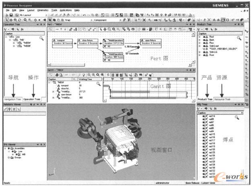Select the transport row in Gantt table
The width and height of the screenshot is (252, 186).
[x=65, y=85]
